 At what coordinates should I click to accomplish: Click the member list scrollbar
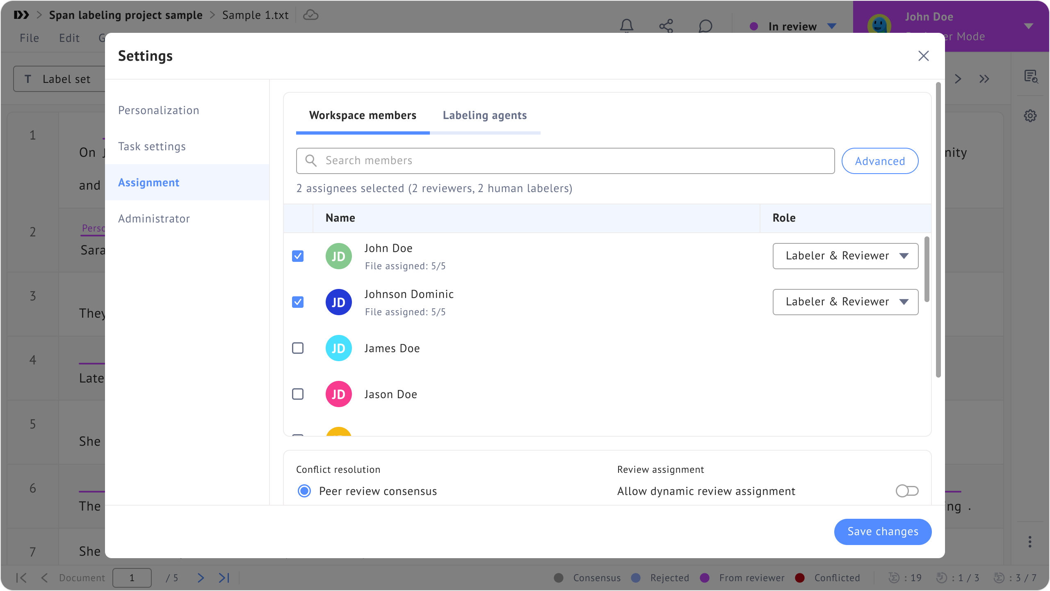927,269
